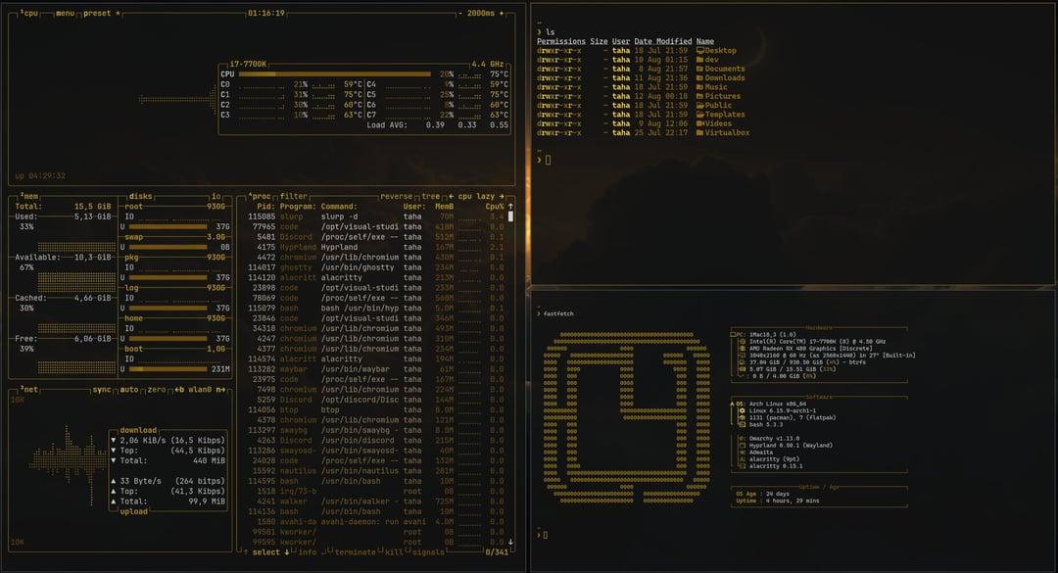Open the cpu lazy sort selector
Image resolution: width=1058 pixels, height=573 pixels.
tap(476, 196)
